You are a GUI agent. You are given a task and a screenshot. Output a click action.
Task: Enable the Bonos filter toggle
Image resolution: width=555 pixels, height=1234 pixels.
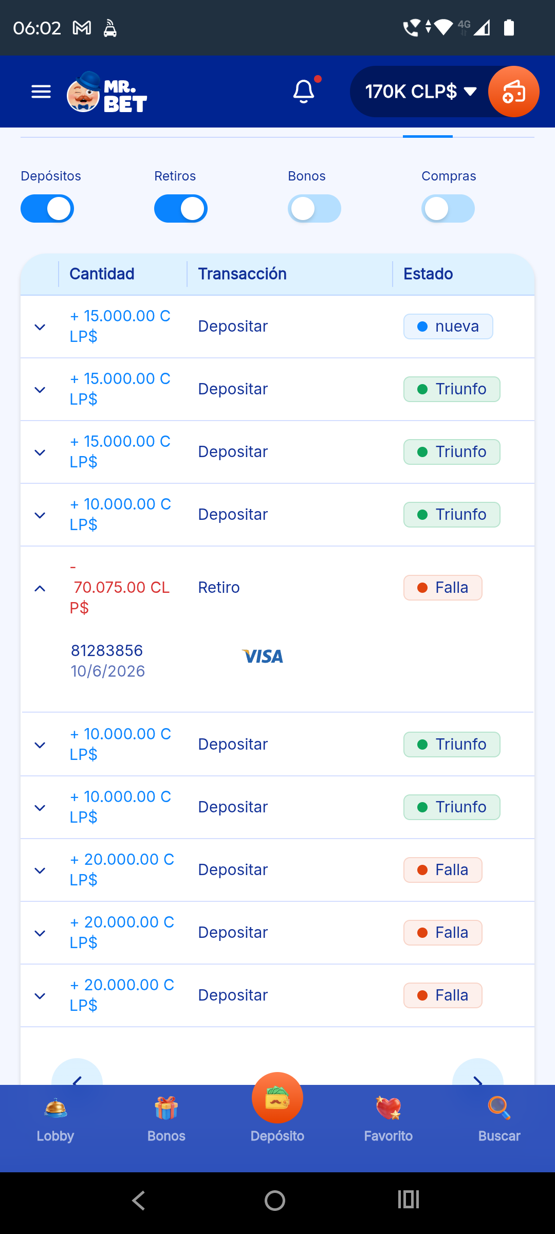(x=314, y=209)
